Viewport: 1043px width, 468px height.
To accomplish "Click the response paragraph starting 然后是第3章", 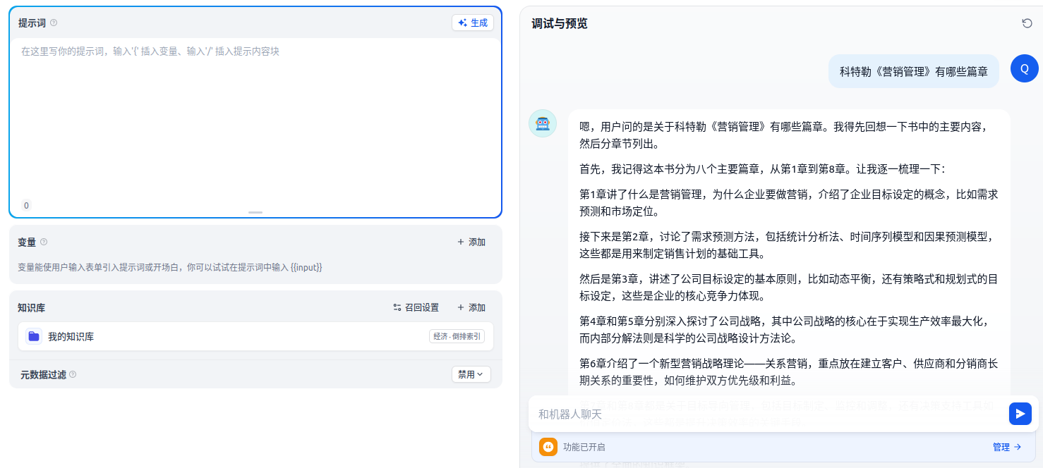I will (x=789, y=288).
